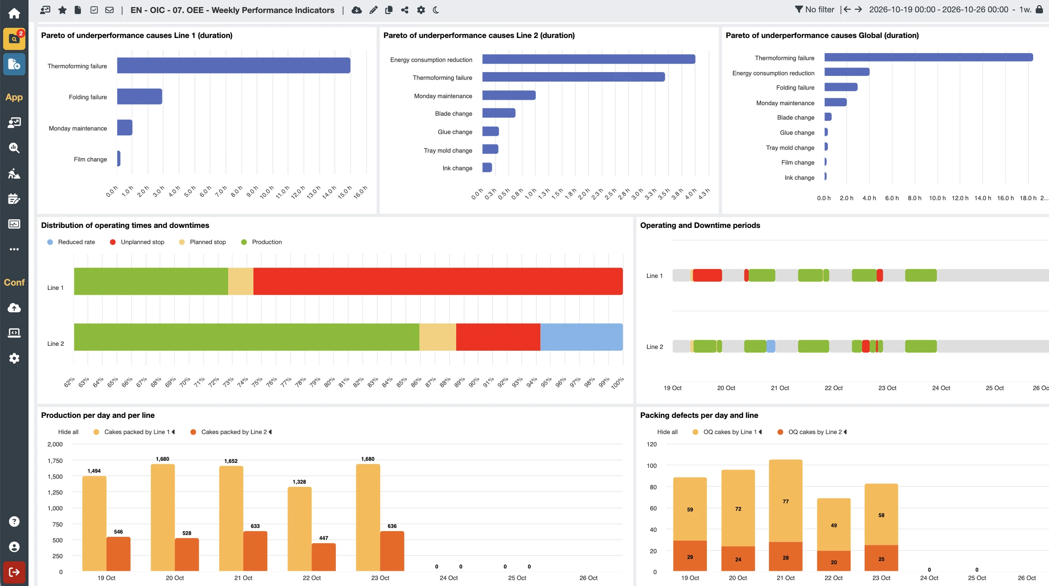Open the settings gear in sidebar
Image resolution: width=1049 pixels, height=586 pixels.
(x=14, y=358)
